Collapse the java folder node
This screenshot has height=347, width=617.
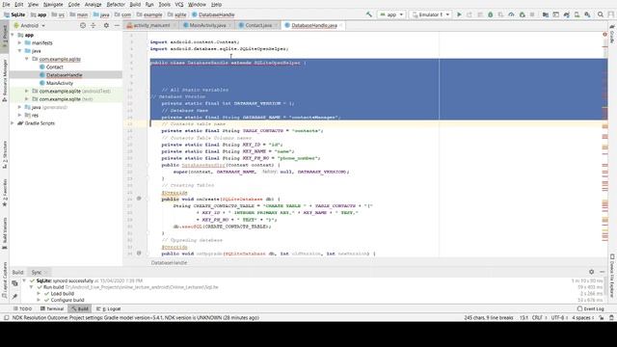tap(20, 51)
